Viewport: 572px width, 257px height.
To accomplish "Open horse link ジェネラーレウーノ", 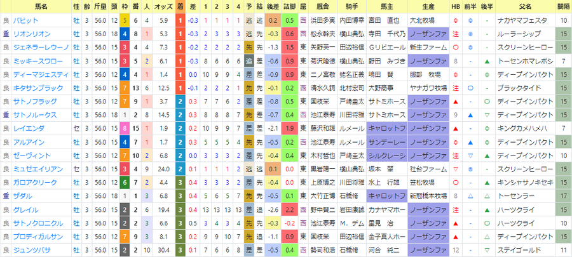I will [x=41, y=48].
